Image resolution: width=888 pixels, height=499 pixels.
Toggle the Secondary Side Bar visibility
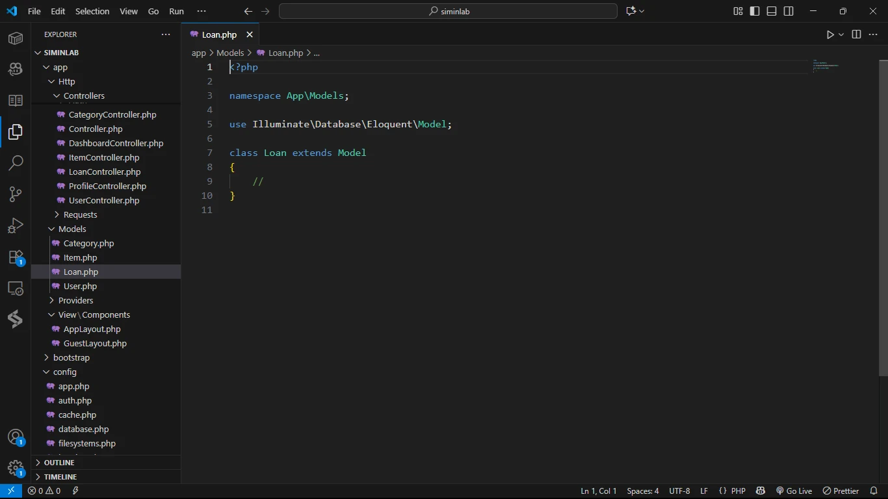789,11
